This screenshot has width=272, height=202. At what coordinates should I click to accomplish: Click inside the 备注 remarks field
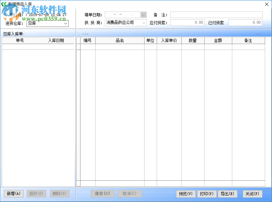tap(217, 14)
